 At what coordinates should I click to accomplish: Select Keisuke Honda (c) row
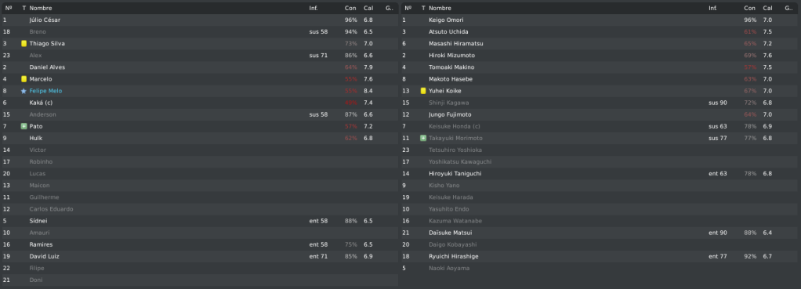[x=600, y=126]
